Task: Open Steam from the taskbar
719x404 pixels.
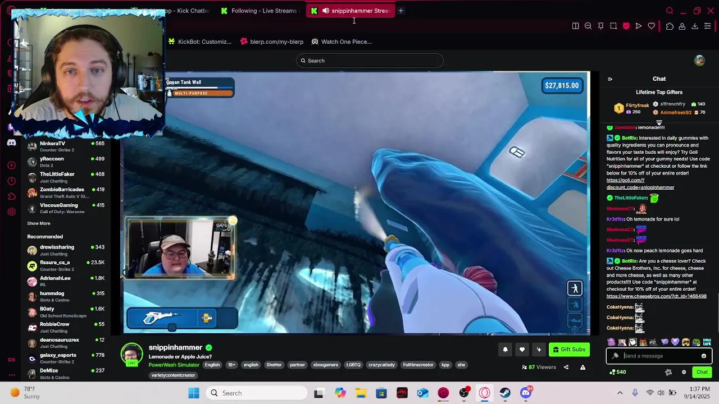Action: pos(505,393)
